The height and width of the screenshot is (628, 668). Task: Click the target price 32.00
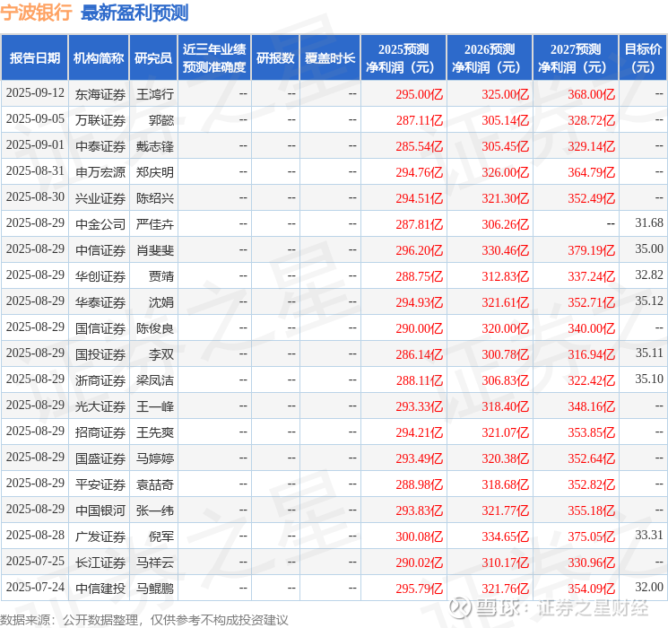(649, 587)
